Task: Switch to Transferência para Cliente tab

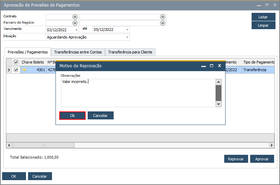Action: click(130, 52)
